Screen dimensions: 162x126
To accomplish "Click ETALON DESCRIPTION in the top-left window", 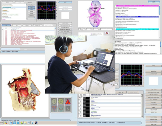I will click(x=65, y=25).
